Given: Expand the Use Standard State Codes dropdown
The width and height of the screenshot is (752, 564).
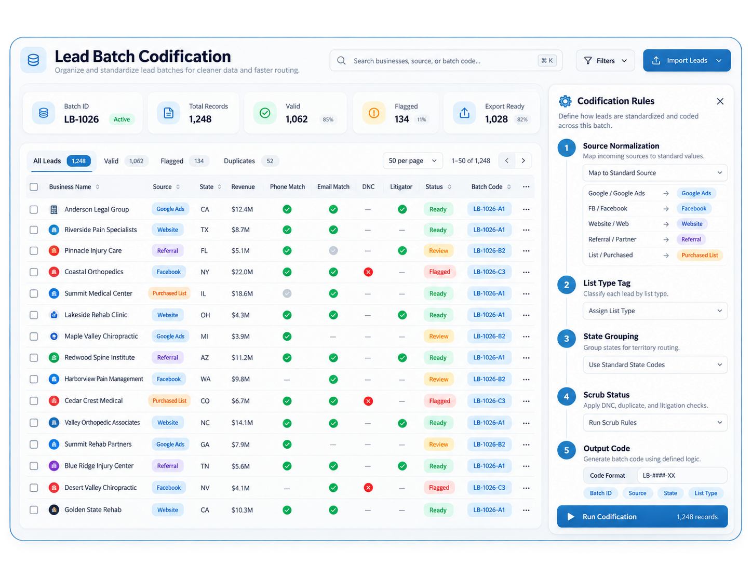Looking at the screenshot, I should point(655,365).
